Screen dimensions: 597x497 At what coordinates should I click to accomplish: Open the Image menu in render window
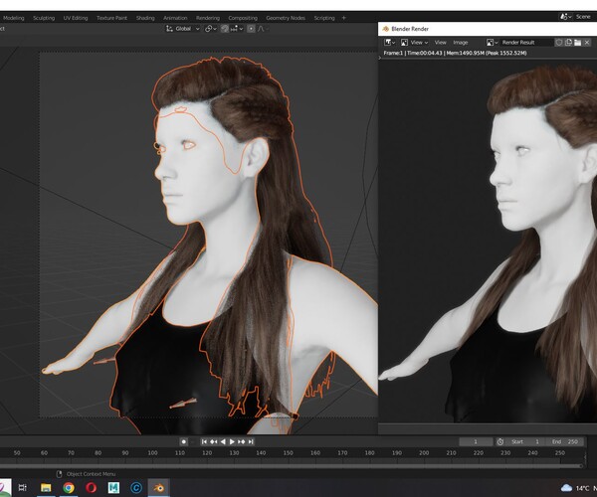[461, 42]
